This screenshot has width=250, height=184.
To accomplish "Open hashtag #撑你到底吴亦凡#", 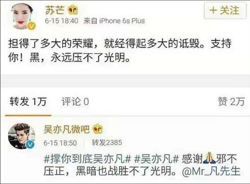I will click(87, 159).
